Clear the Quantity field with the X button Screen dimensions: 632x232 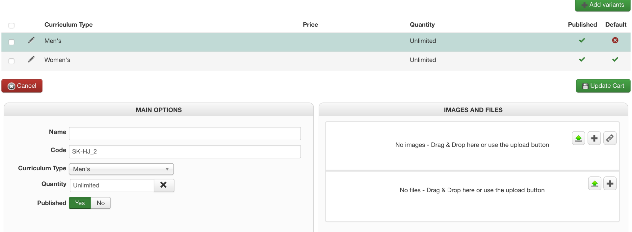click(164, 185)
